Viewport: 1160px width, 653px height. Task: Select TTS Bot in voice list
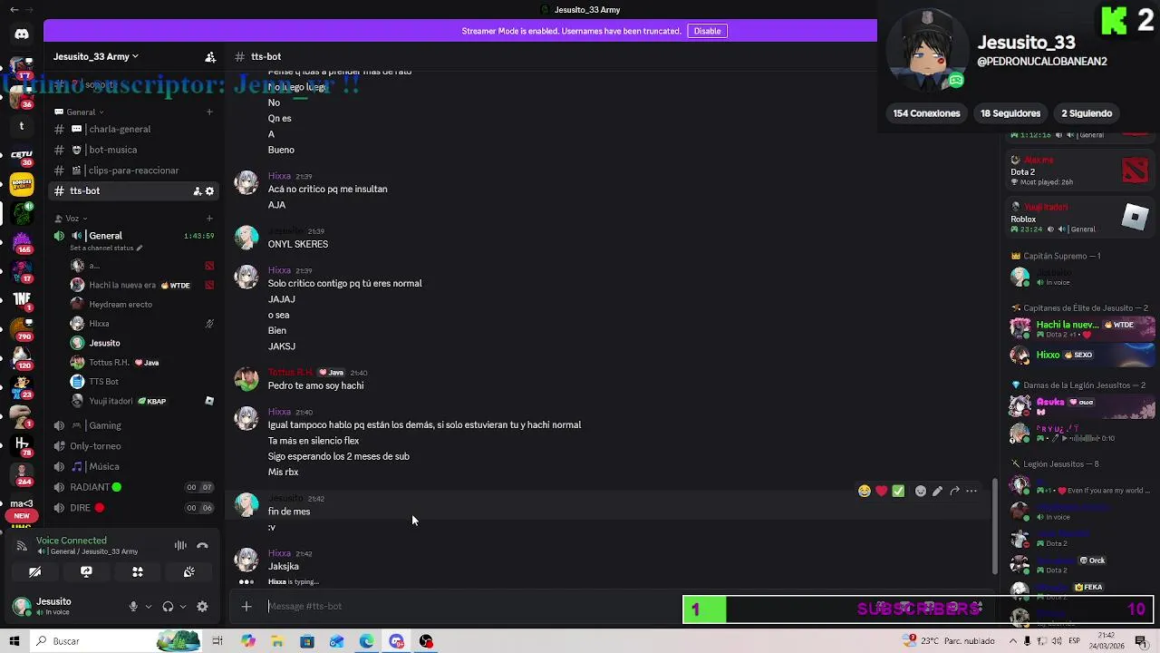(x=141, y=382)
